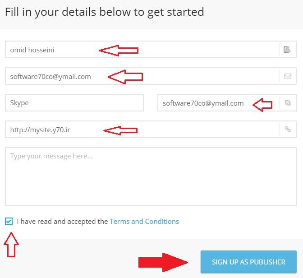
Task: Click the chain link icon in website field
Action: point(288,130)
